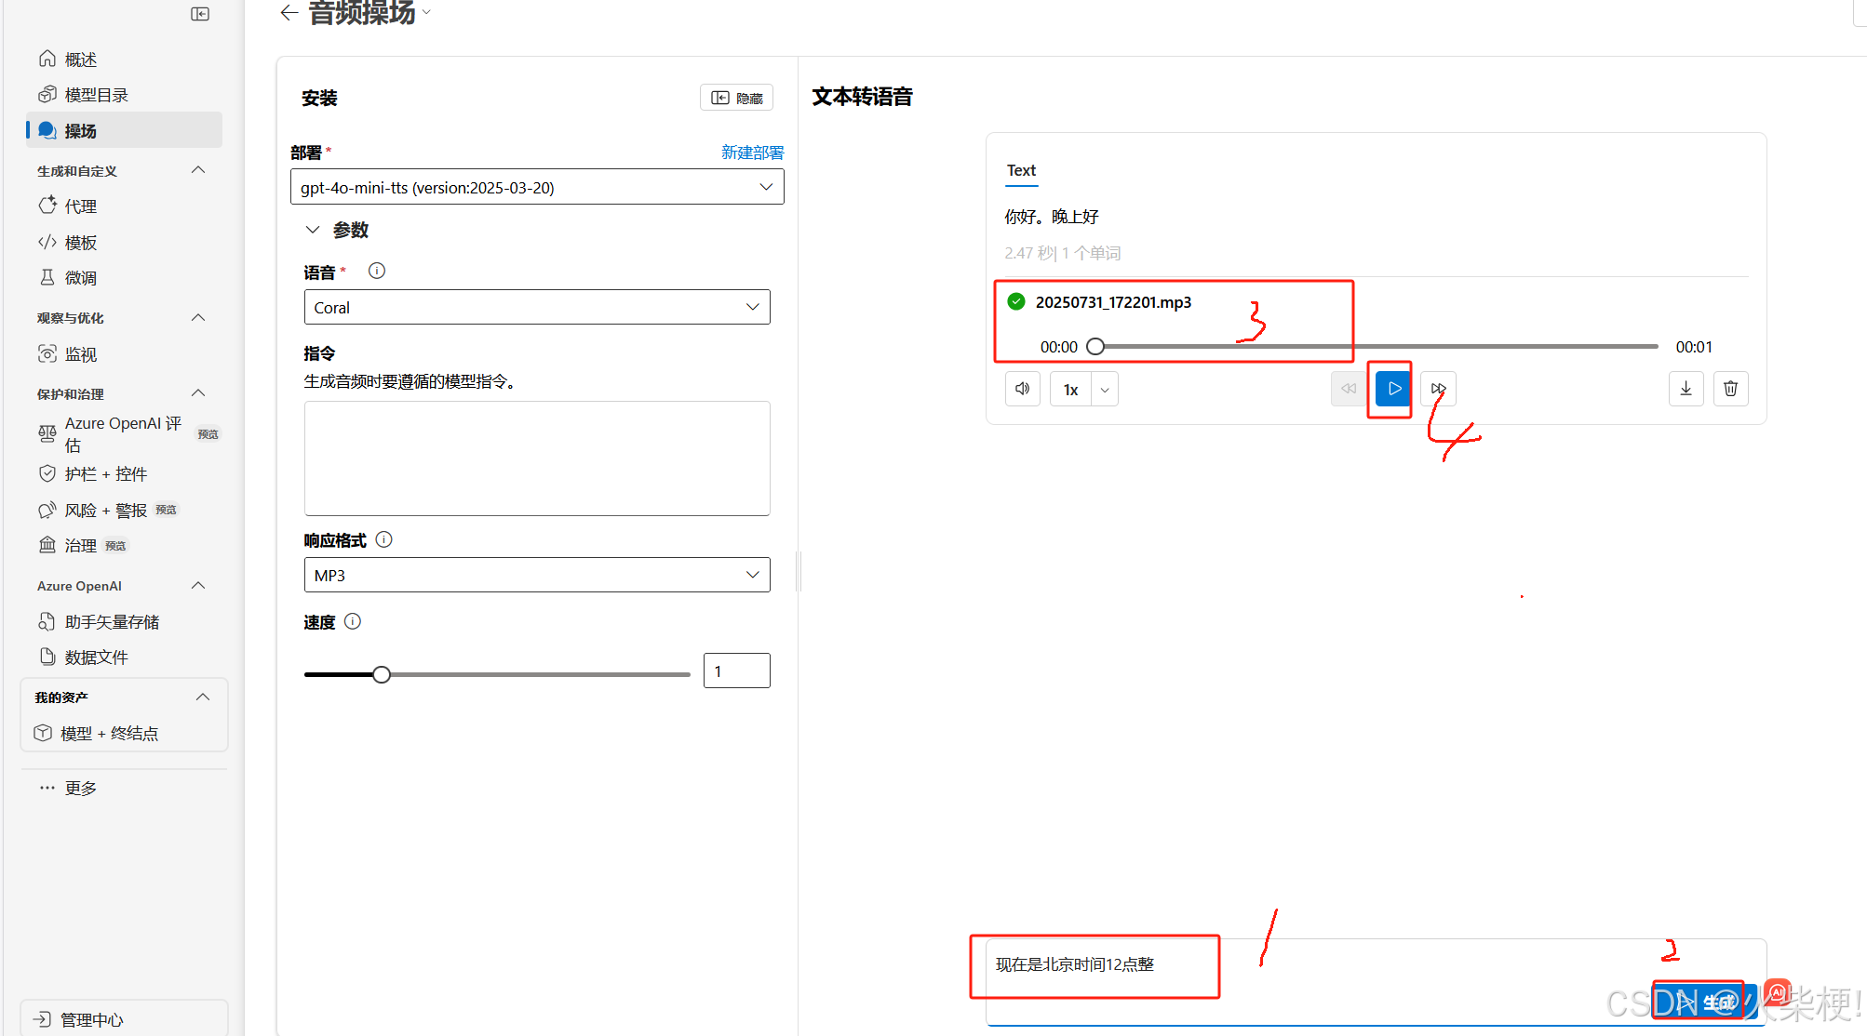Click the 指令 instructions text area
The width and height of the screenshot is (1867, 1036).
point(537,458)
